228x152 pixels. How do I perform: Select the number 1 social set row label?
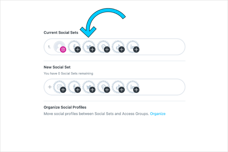coord(49,47)
